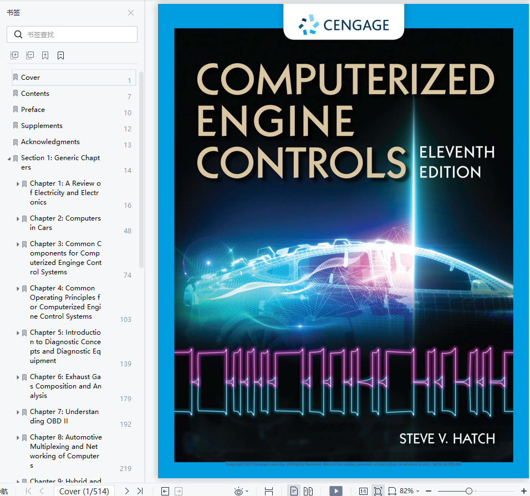Go to first page button
The width and height of the screenshot is (530, 496).
click(x=29, y=491)
